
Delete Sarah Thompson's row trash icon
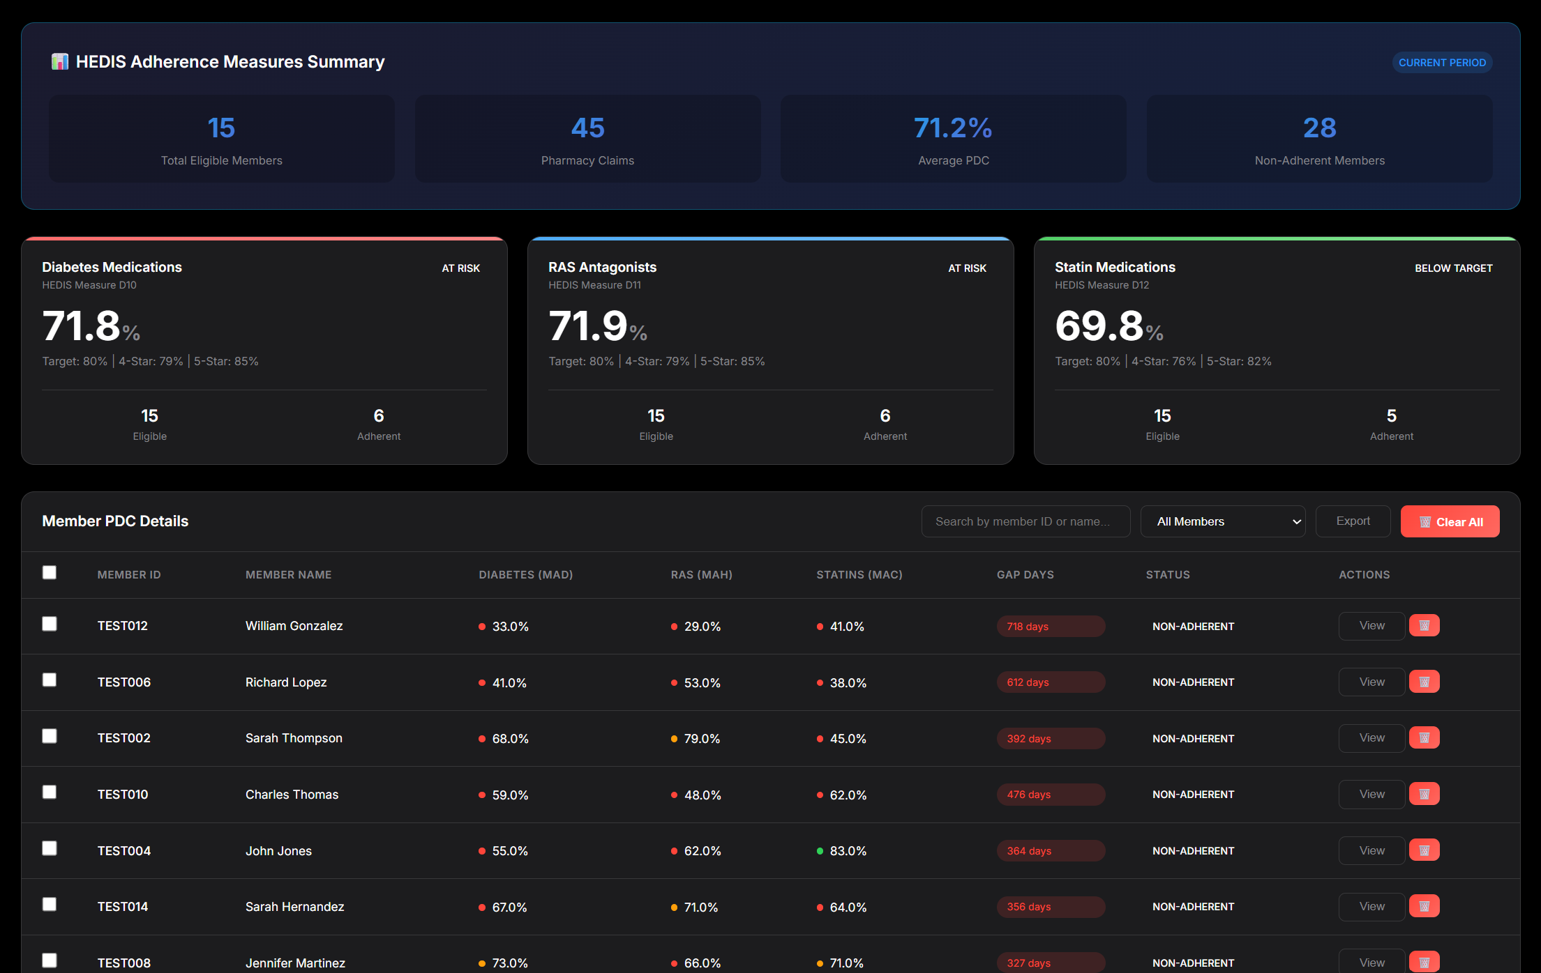pyautogui.click(x=1425, y=737)
